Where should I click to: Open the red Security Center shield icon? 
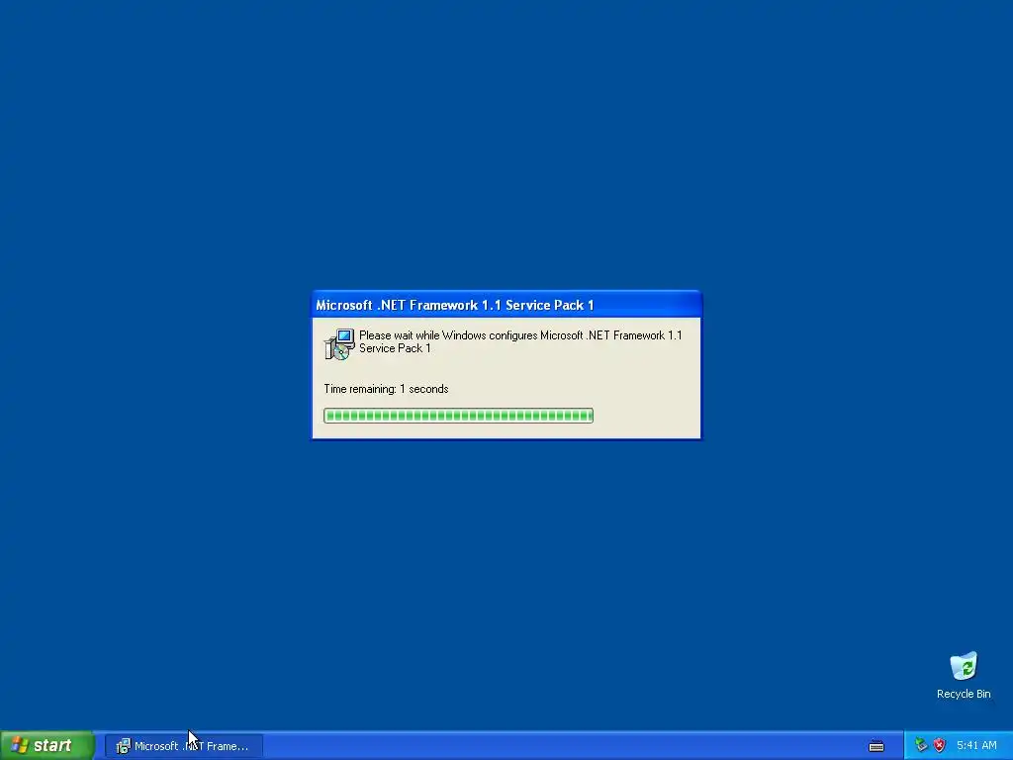point(940,745)
